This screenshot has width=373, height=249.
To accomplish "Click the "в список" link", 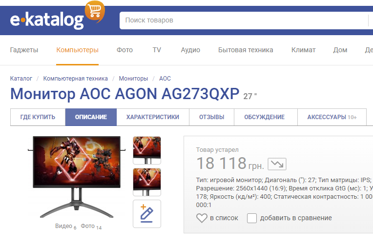I will (224, 218).
